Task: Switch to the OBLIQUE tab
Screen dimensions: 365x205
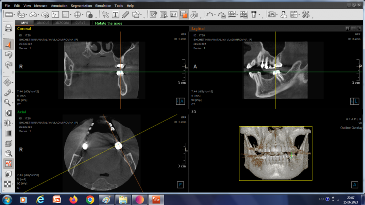Action: pyautogui.click(x=43, y=23)
